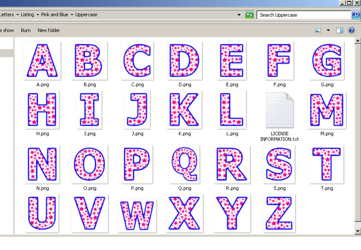
Task: Toggle the Preview pane icon
Action: pyautogui.click(x=339, y=30)
